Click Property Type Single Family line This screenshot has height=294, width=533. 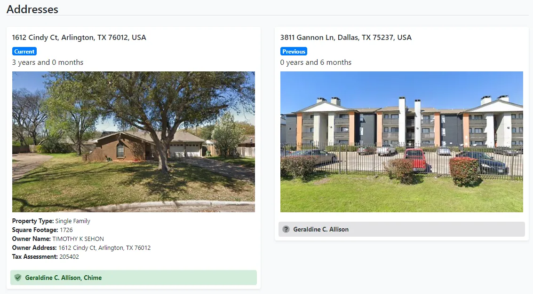point(51,221)
